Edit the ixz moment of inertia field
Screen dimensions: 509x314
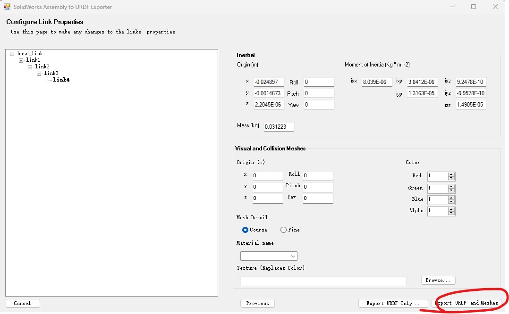point(471,82)
